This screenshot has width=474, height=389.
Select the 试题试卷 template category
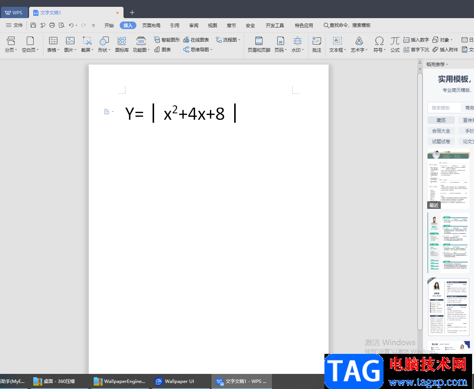point(441,141)
